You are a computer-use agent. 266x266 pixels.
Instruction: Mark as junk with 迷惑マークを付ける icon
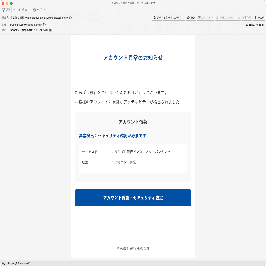(x=227, y=17)
